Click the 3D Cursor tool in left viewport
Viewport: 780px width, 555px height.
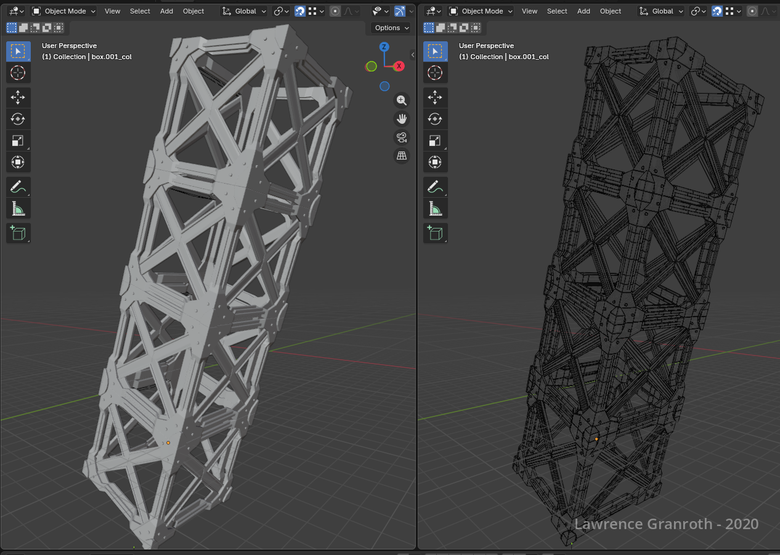coord(18,73)
